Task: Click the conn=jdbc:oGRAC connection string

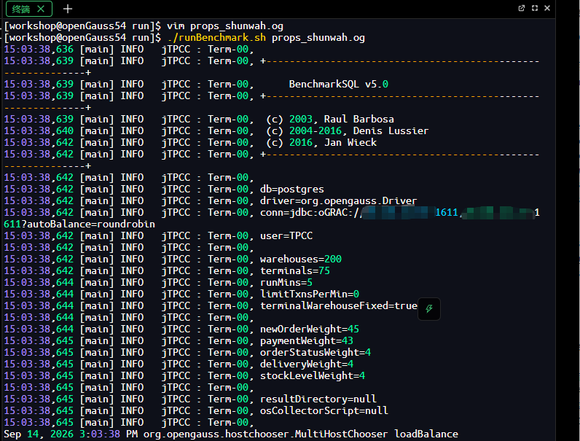Action: click(x=399, y=213)
